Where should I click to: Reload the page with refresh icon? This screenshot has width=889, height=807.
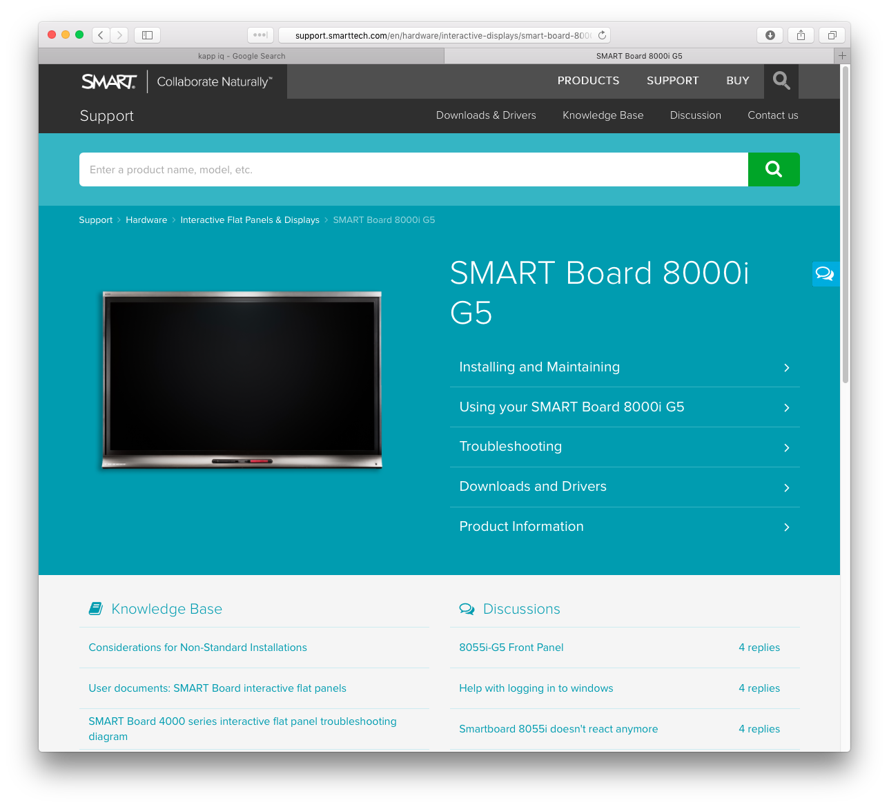[602, 35]
